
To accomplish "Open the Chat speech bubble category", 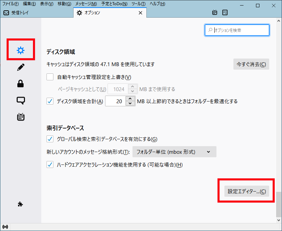I will tap(21, 100).
